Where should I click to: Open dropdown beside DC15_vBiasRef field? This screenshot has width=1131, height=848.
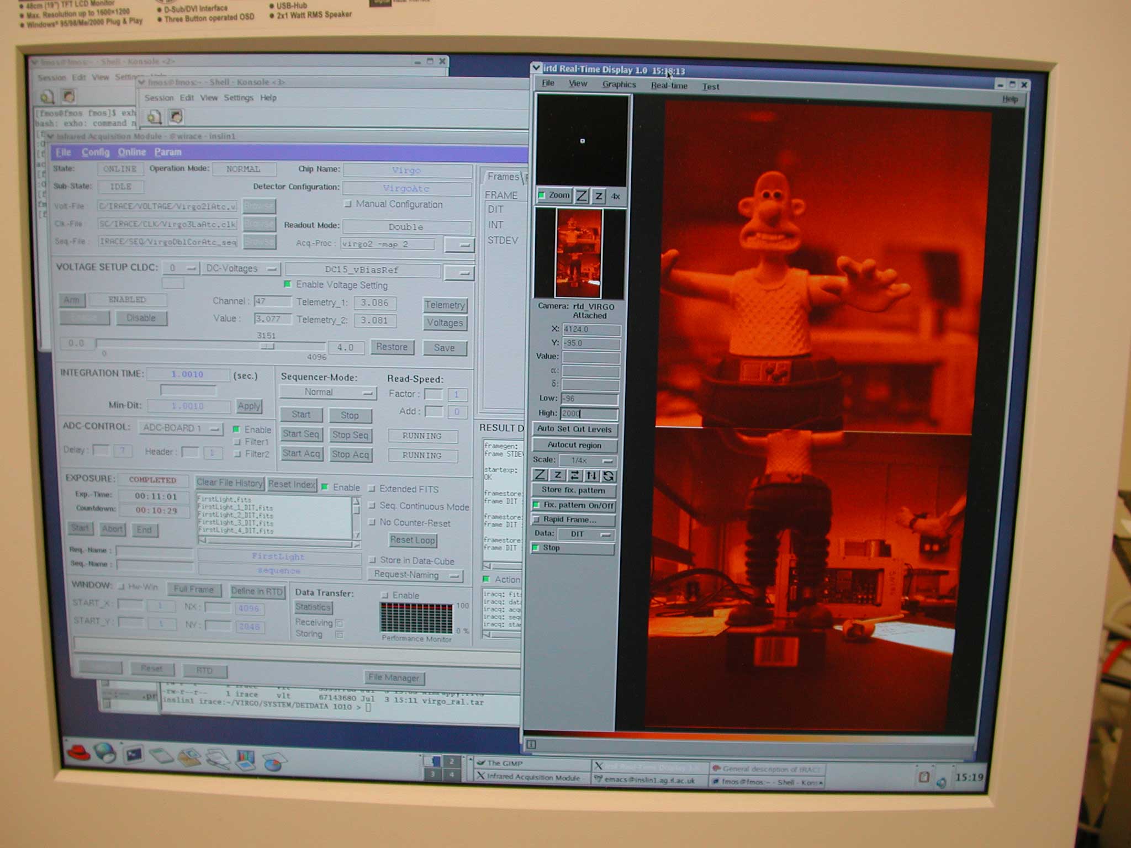pos(459,272)
